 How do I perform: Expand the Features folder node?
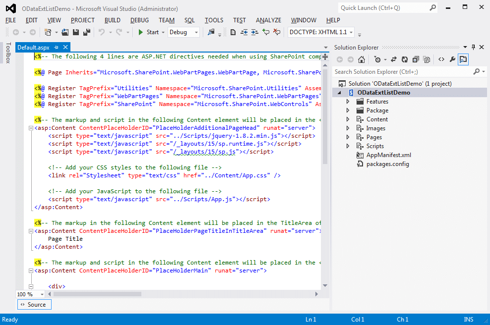point(348,102)
